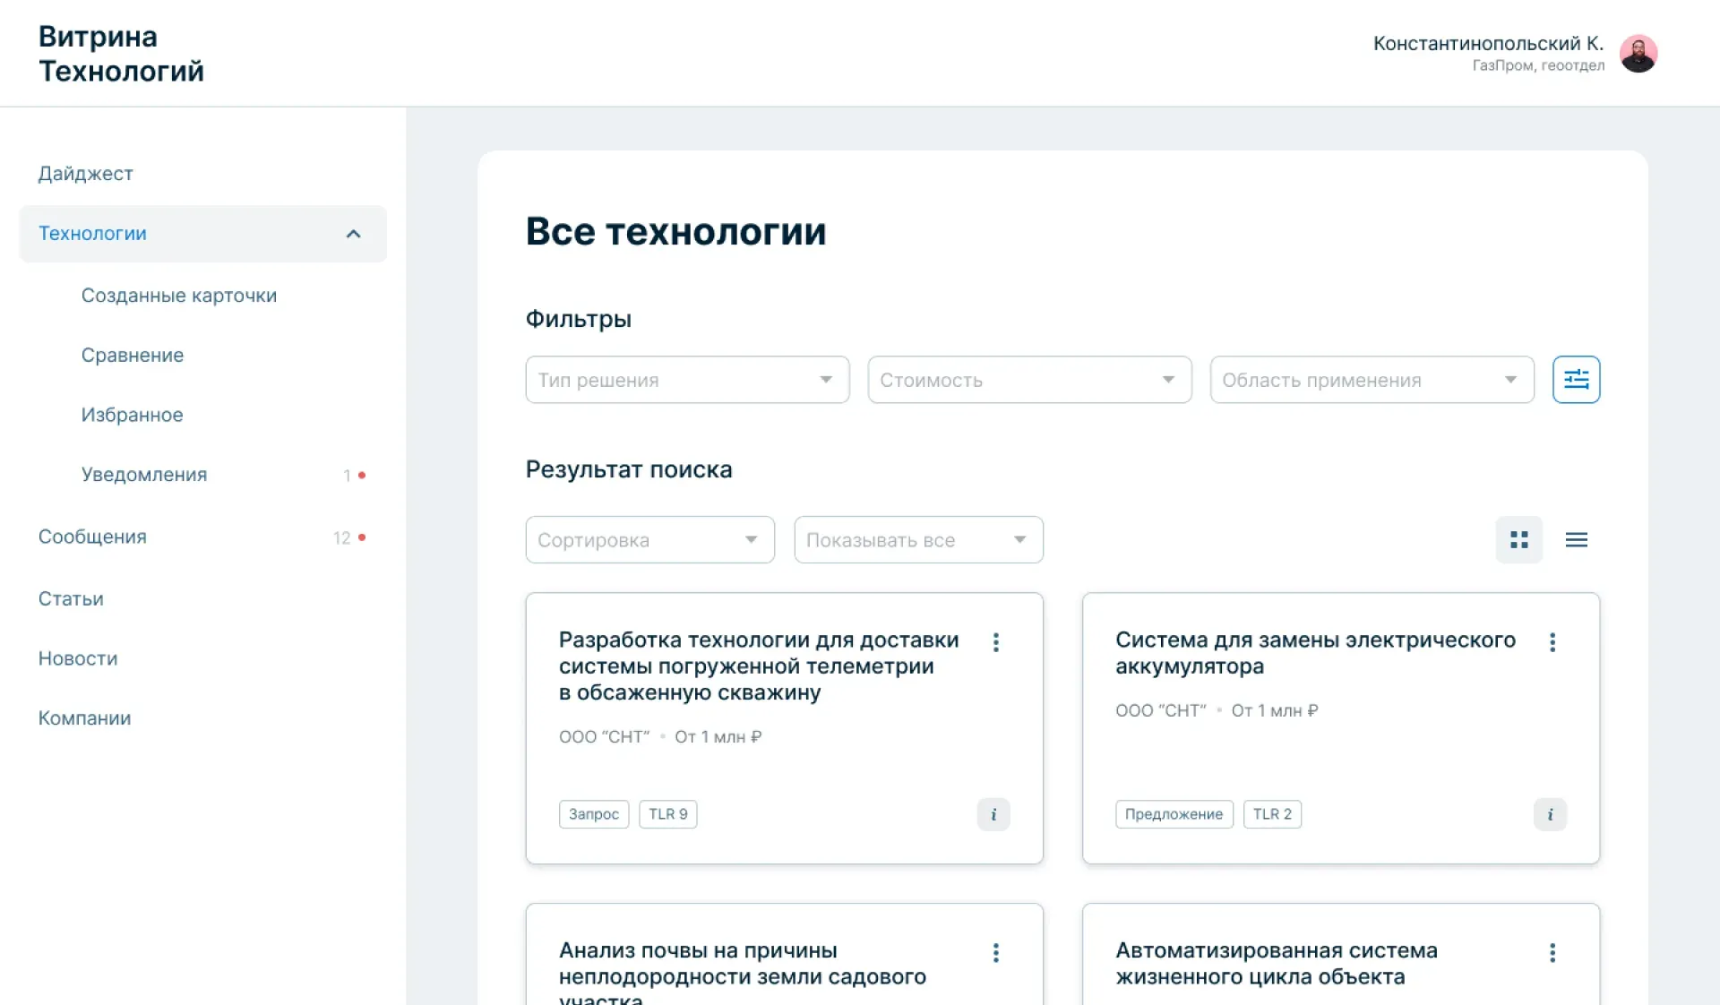Click the Сообщения count 12
The height and width of the screenshot is (1005, 1720).
[x=341, y=537]
